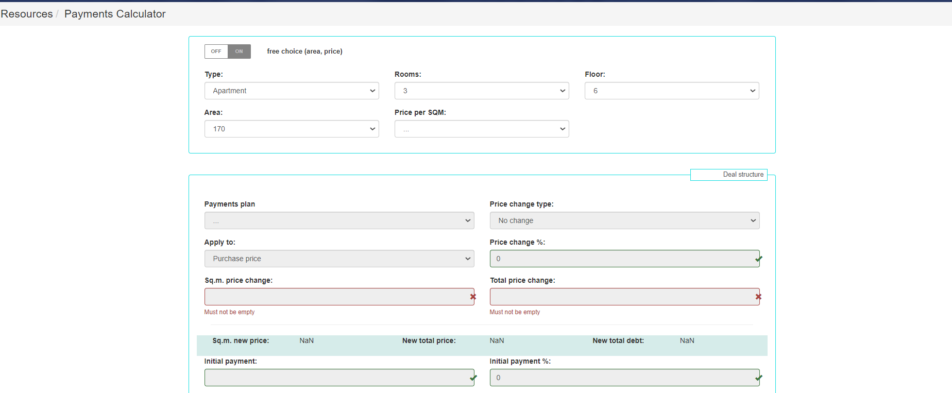
Task: Click the red X in Sq.m. price change
Action: tap(473, 297)
